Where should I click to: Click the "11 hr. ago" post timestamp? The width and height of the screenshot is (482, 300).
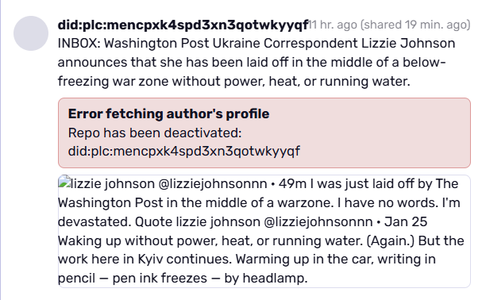click(333, 25)
